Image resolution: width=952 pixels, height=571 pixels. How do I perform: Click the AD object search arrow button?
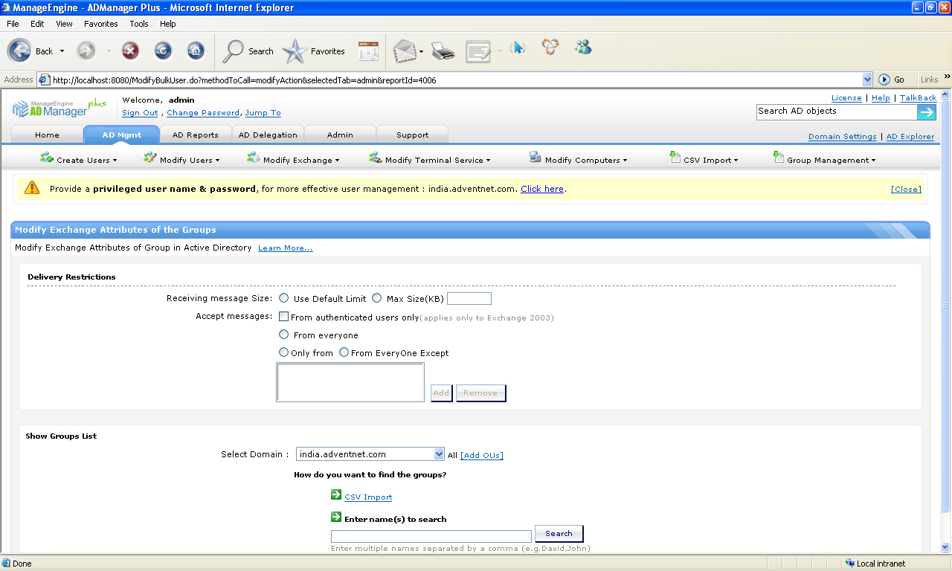(x=926, y=112)
